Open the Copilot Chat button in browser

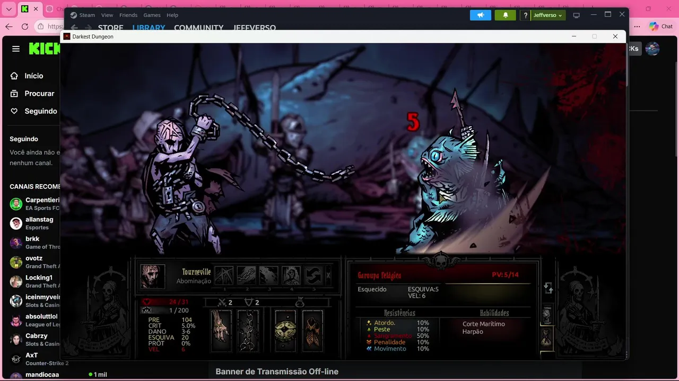click(661, 26)
